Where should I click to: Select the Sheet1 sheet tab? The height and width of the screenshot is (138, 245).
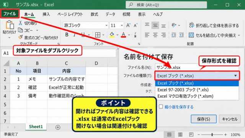pos(36,127)
